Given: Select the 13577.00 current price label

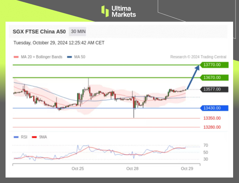Looking at the screenshot, I should coord(215,89).
